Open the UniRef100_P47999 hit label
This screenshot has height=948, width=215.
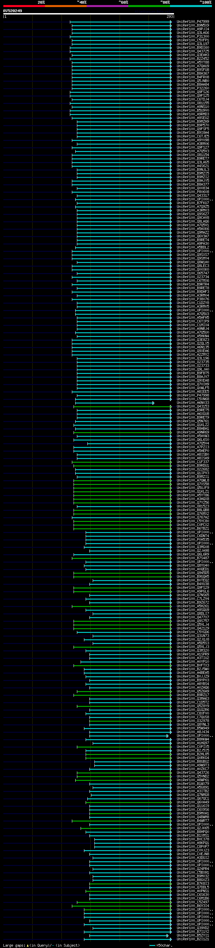pos(192,22)
